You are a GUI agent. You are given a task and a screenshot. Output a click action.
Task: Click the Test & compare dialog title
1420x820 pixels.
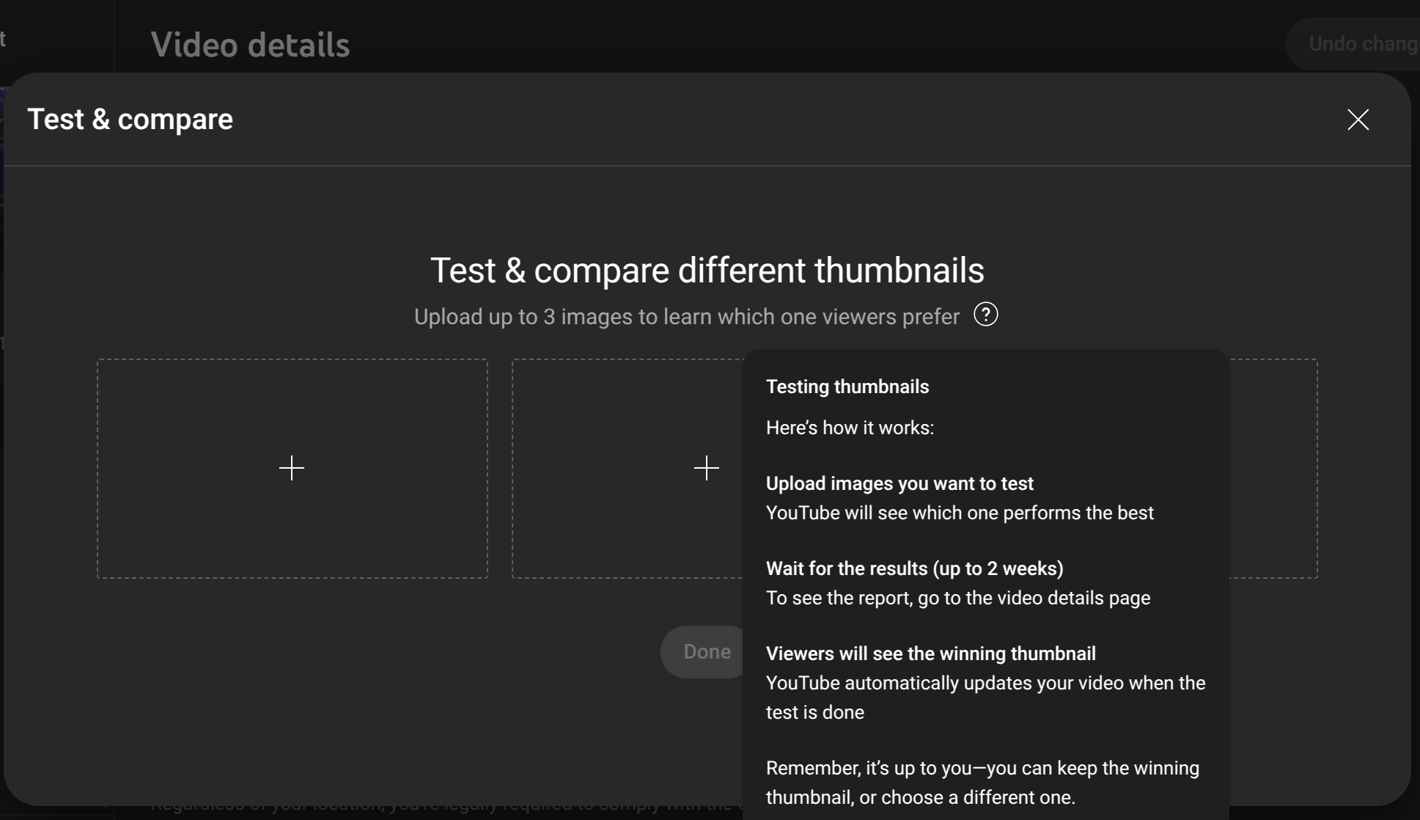tap(130, 119)
